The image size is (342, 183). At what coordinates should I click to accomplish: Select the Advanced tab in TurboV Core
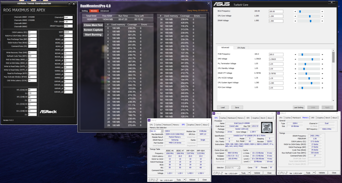coord(225,48)
